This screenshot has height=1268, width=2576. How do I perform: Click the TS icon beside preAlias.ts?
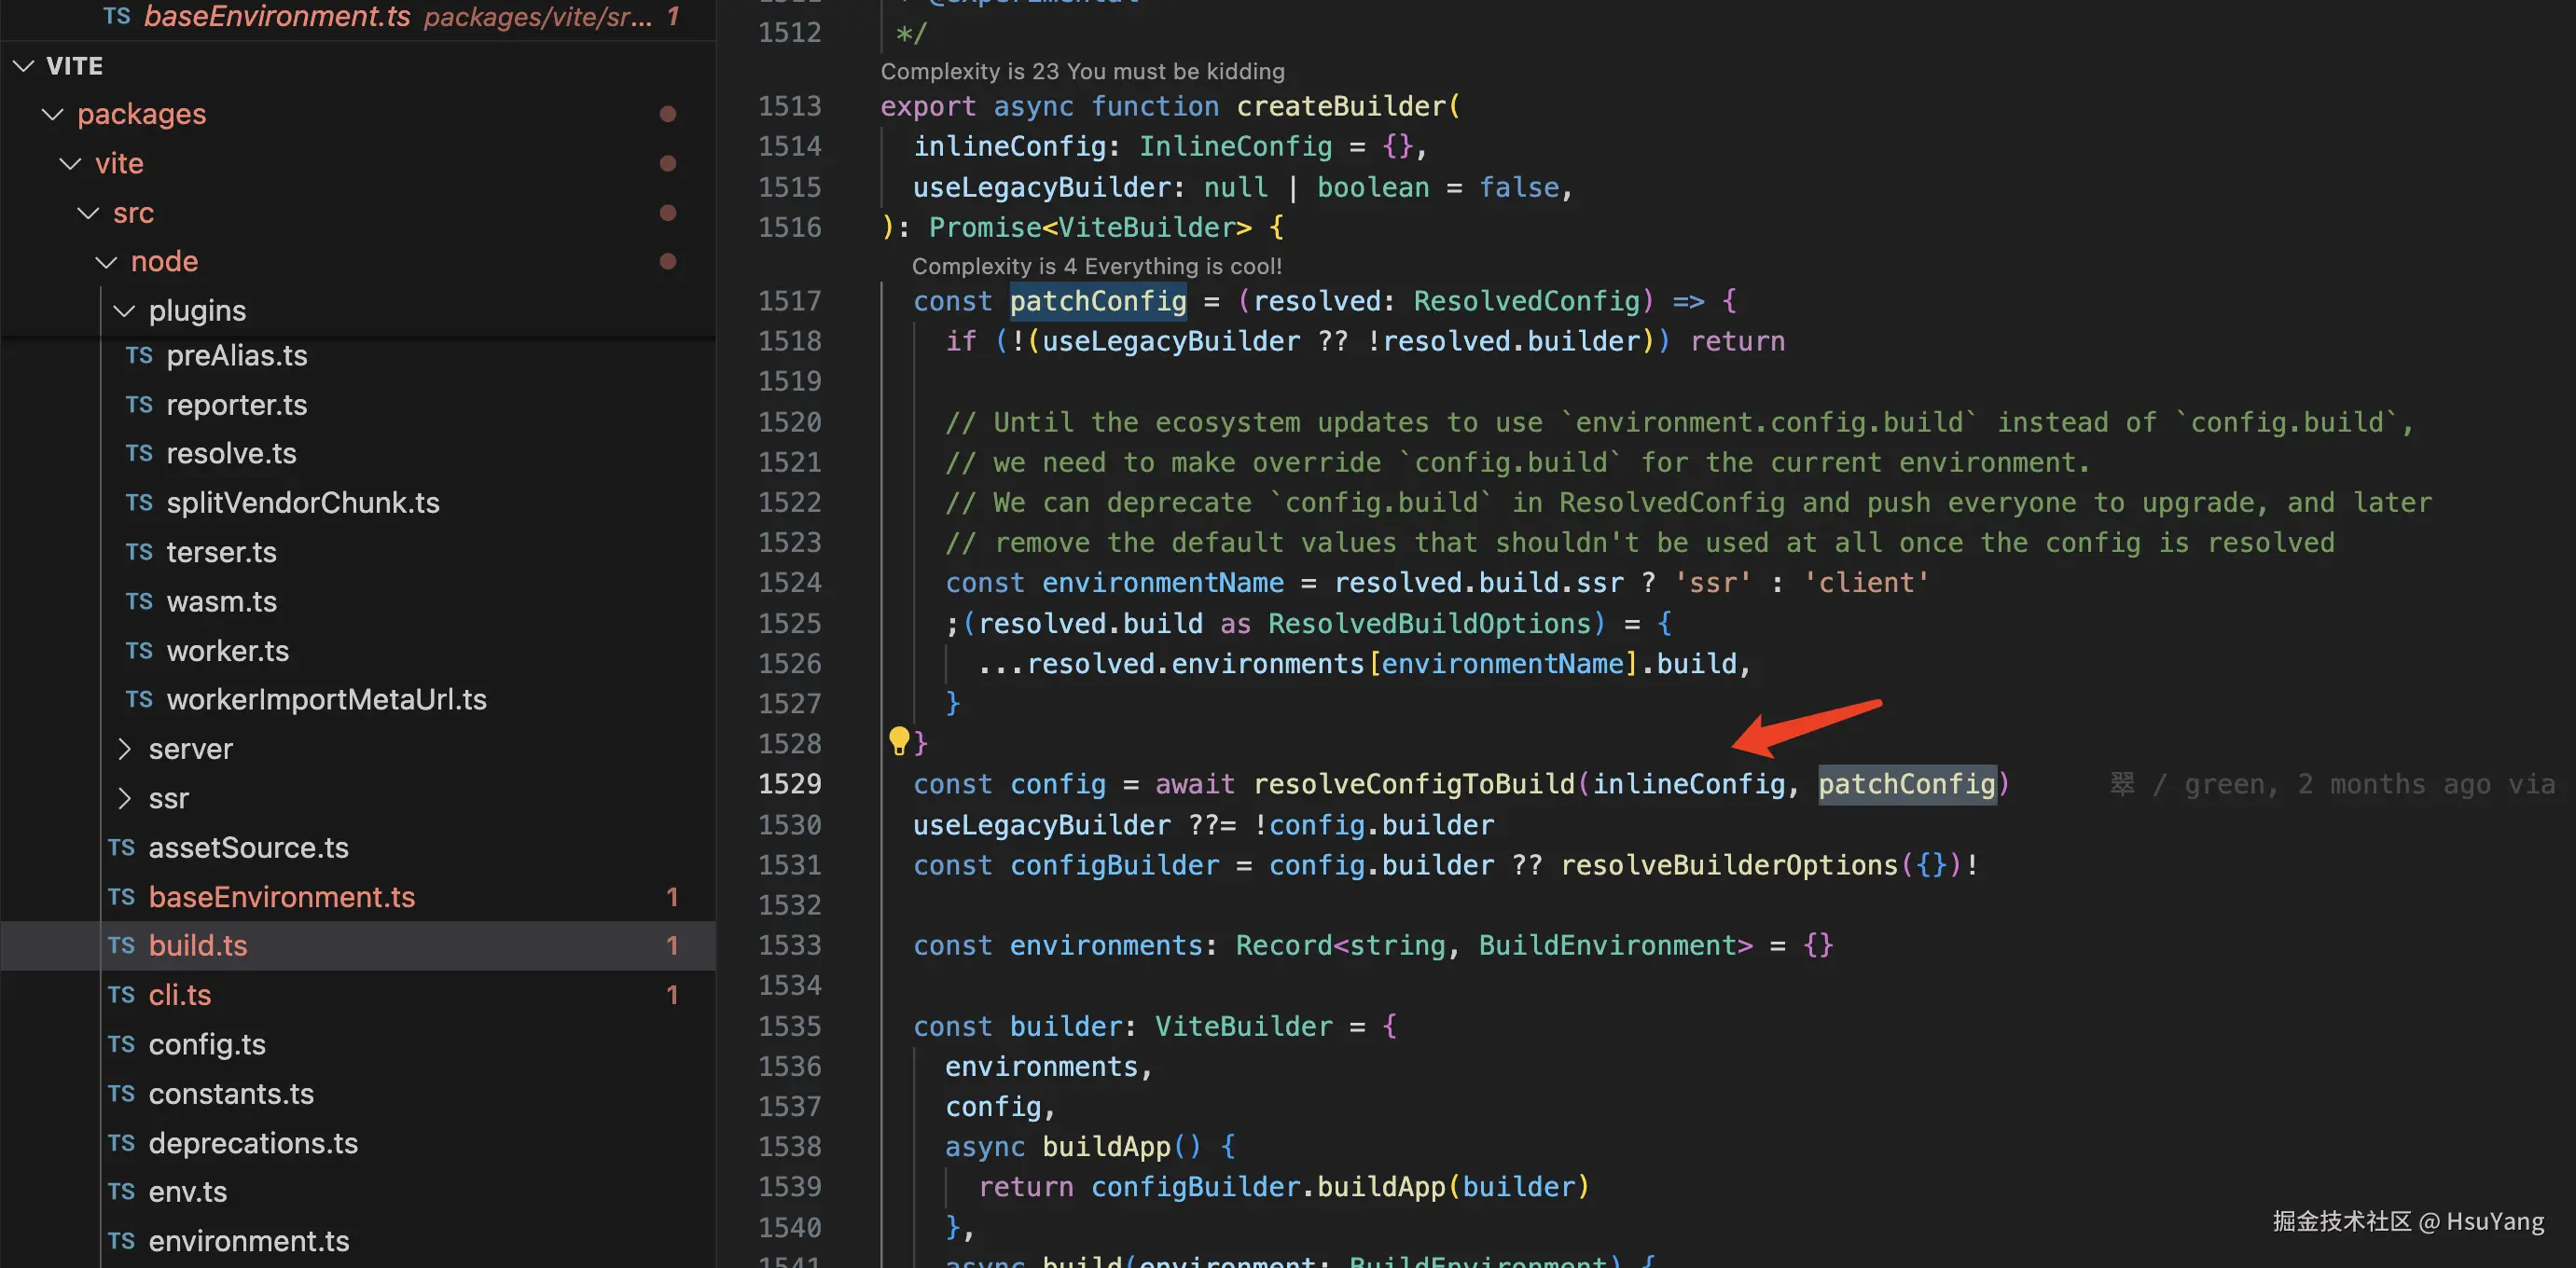139,355
